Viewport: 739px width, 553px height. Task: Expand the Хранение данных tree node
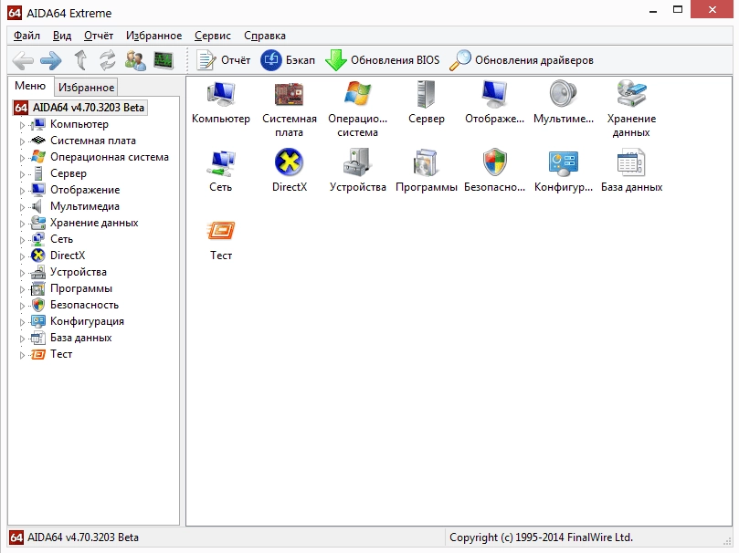(x=22, y=224)
